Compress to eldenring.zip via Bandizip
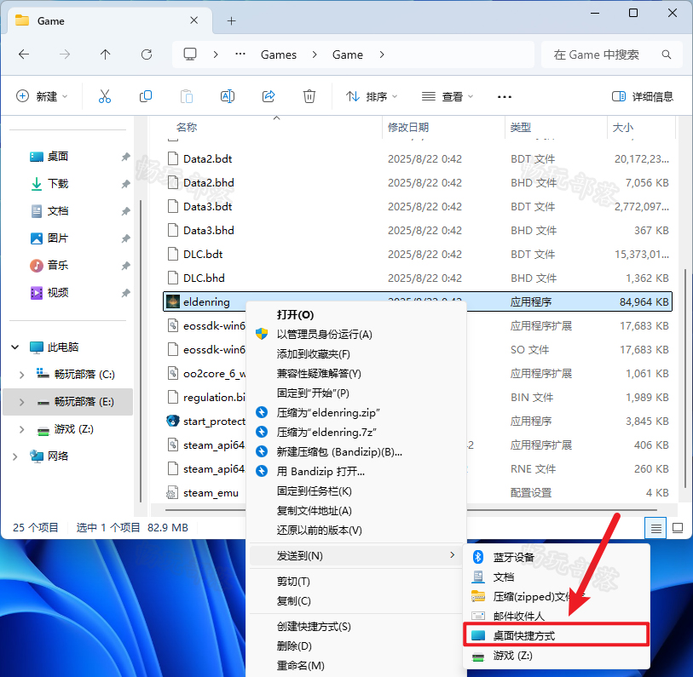This screenshot has height=677, width=693. [328, 412]
